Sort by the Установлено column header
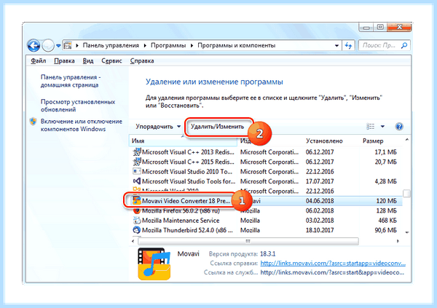This screenshot has width=437, height=308. [x=324, y=141]
